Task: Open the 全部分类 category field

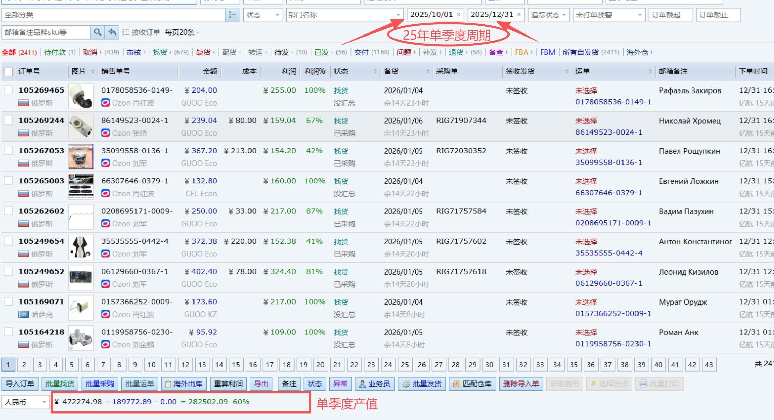Action: click(114, 15)
